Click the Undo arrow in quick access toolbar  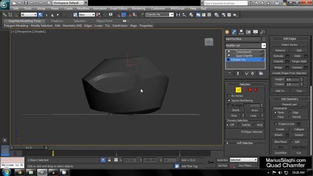pos(31,3)
